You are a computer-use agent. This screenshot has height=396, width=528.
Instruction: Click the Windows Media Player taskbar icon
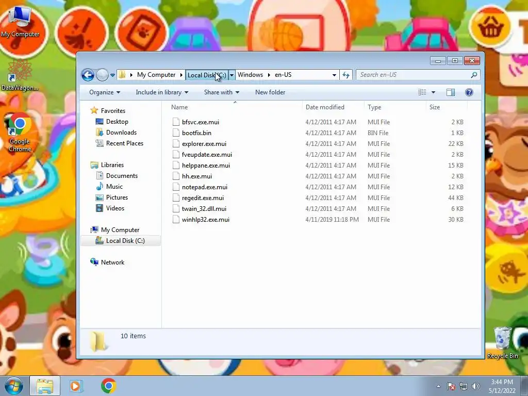click(76, 386)
